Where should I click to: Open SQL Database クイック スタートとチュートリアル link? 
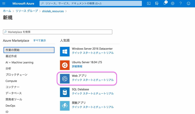93,93
